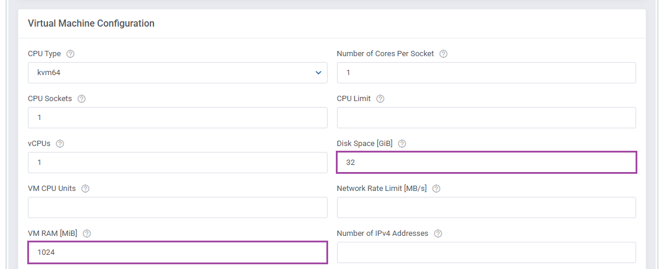Click the Number of IPv4 Addresses field

pos(486,252)
